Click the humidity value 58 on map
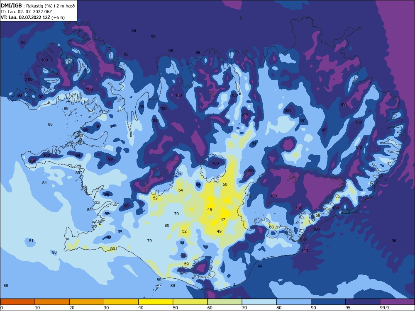Screen dimensions: 415x311 [318, 215]
